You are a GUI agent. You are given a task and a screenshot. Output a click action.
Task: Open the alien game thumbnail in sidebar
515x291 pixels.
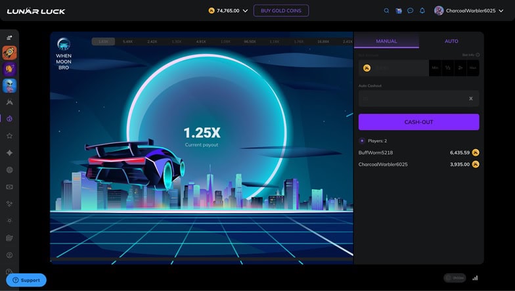tap(9, 85)
